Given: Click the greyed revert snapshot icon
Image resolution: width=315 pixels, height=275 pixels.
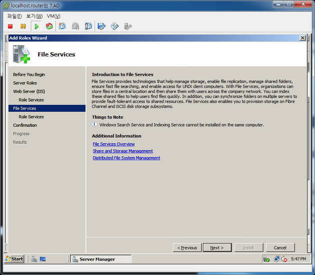Looking at the screenshot, I should [75, 26].
